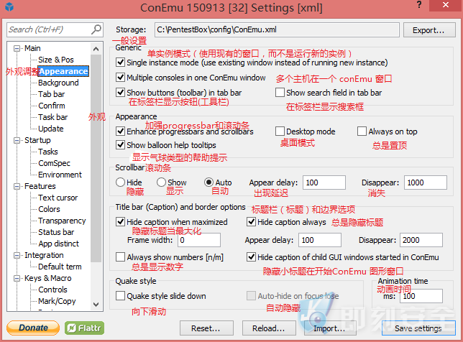463x342 pixels.
Task: Open the Background settings page
Action: (x=58, y=83)
